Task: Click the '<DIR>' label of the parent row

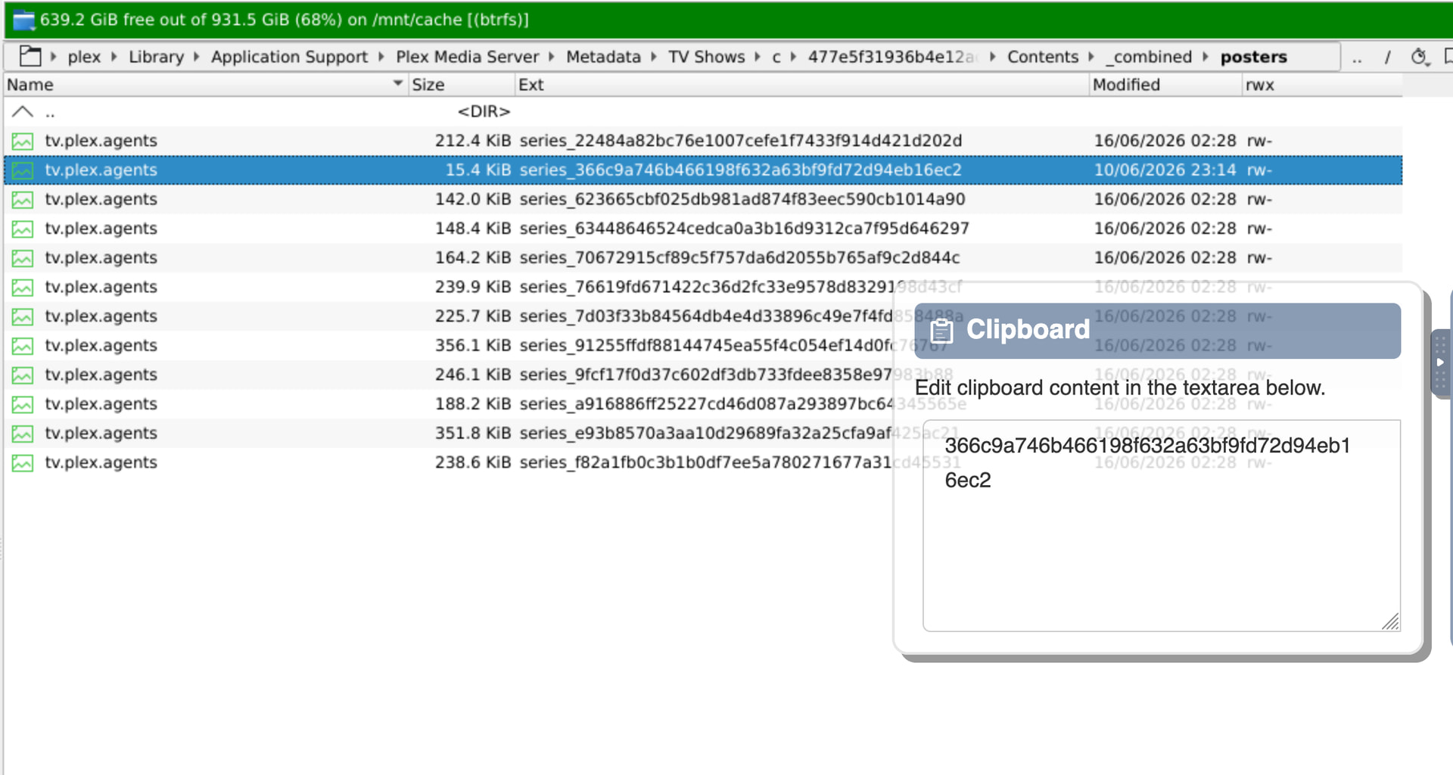Action: coord(484,112)
